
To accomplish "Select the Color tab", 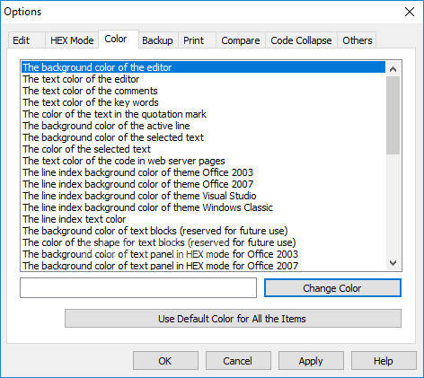I will (x=119, y=39).
